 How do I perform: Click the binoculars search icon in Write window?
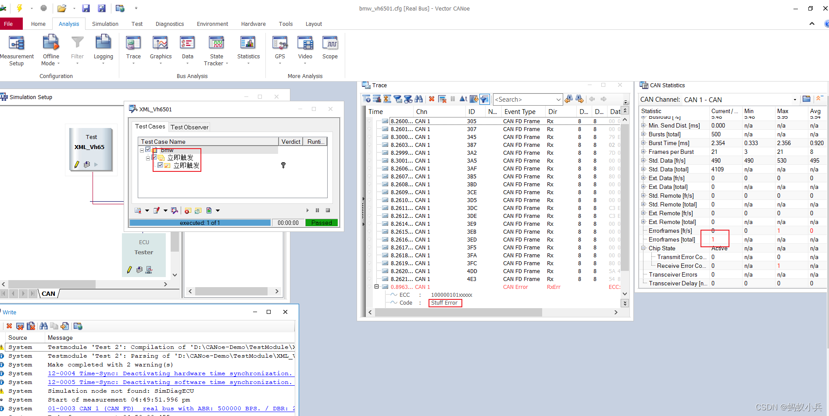click(43, 326)
